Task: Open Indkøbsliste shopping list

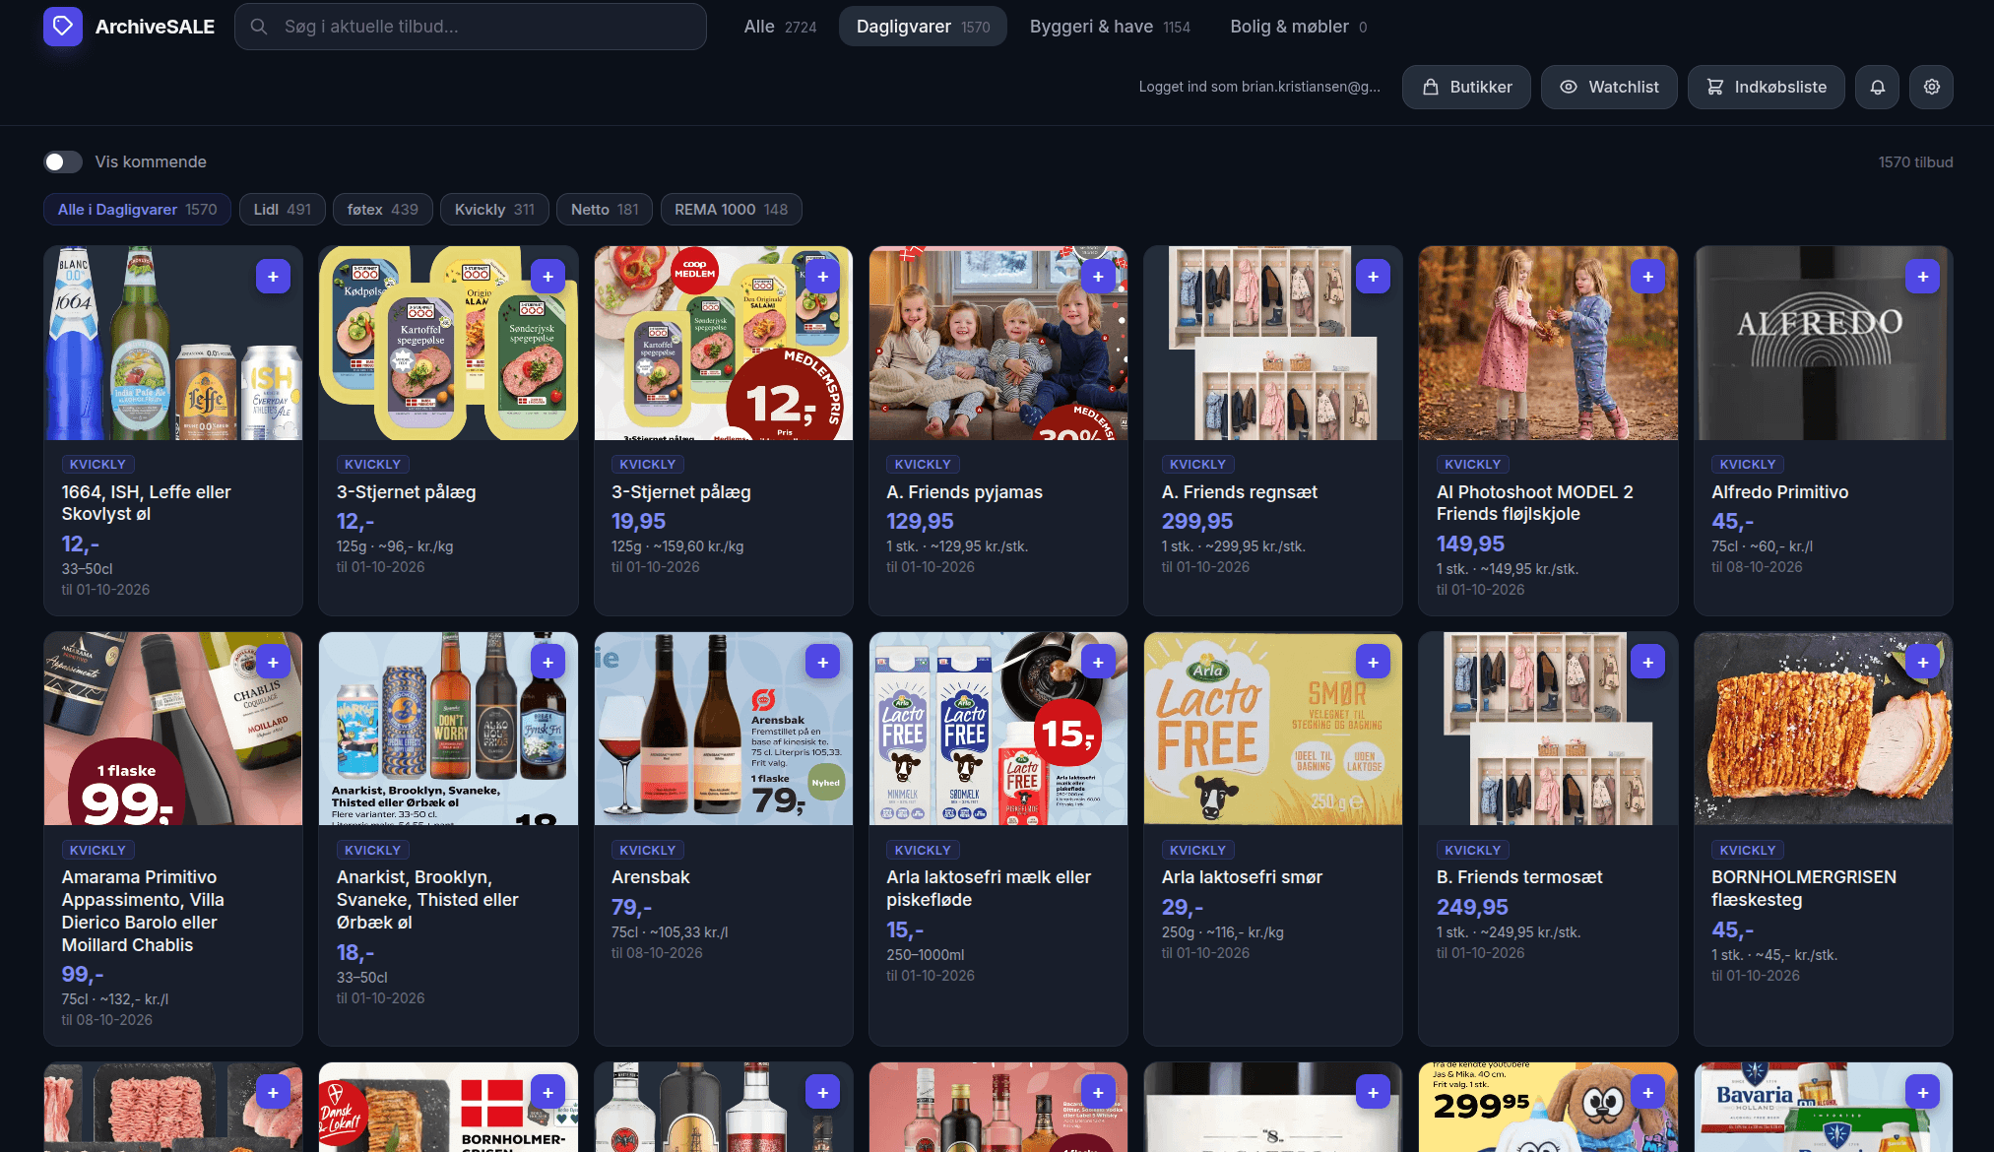Action: point(1767,87)
